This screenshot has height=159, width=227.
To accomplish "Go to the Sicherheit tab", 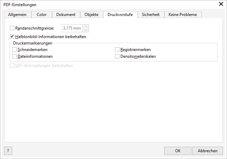I will [151, 15].
